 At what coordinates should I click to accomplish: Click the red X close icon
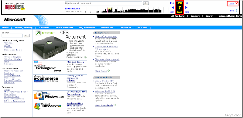[x=237, y=3]
